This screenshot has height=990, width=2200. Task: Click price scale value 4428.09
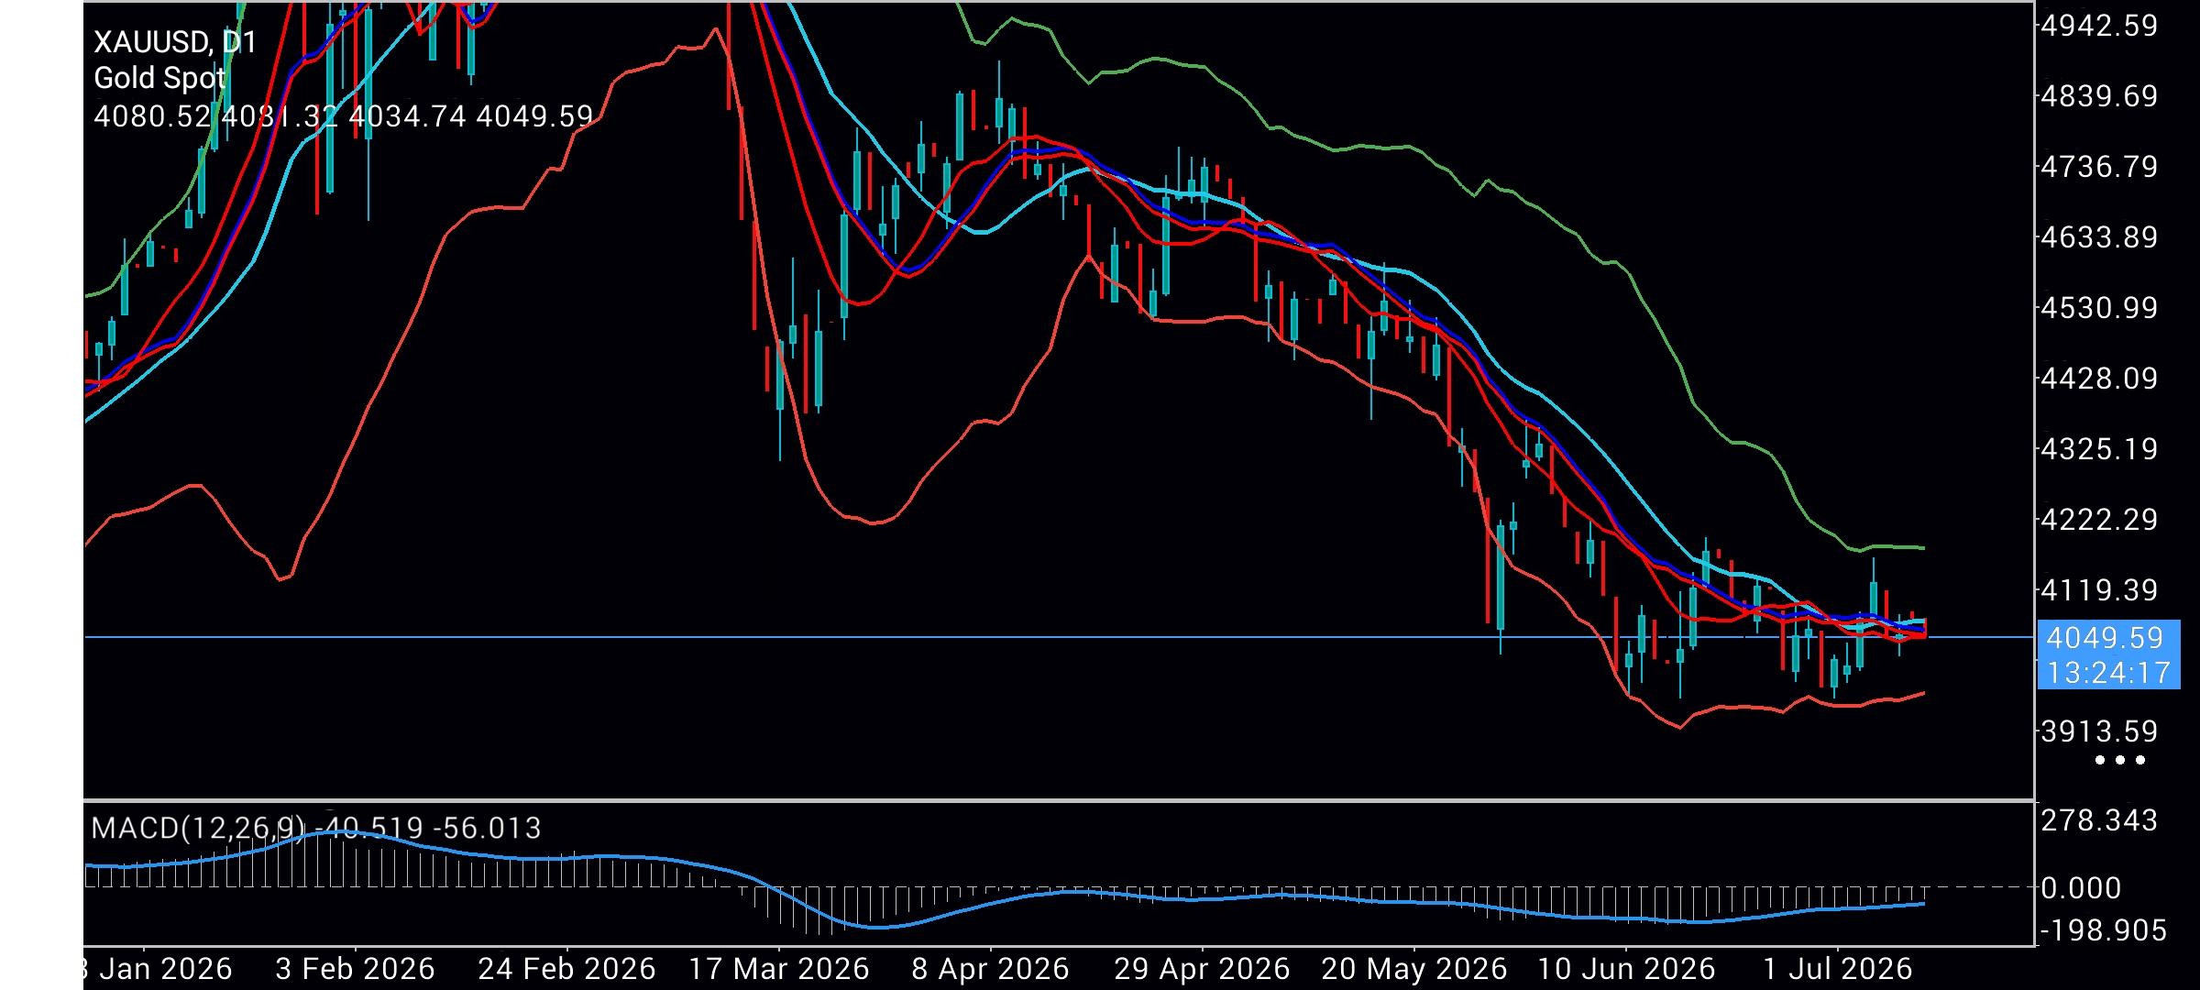tap(2098, 379)
